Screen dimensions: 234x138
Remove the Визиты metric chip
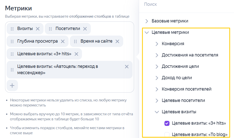pyautogui.click(x=38, y=29)
